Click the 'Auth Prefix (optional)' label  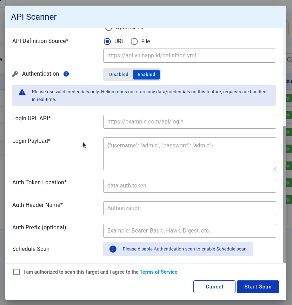click(39, 227)
